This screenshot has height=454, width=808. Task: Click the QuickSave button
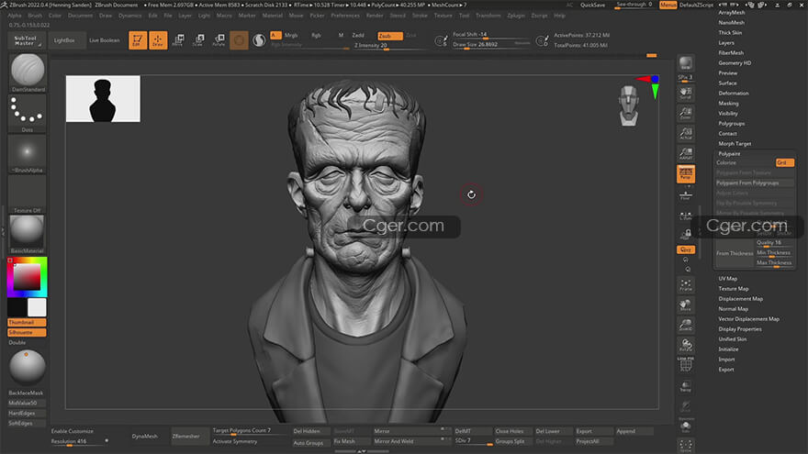pos(592,5)
